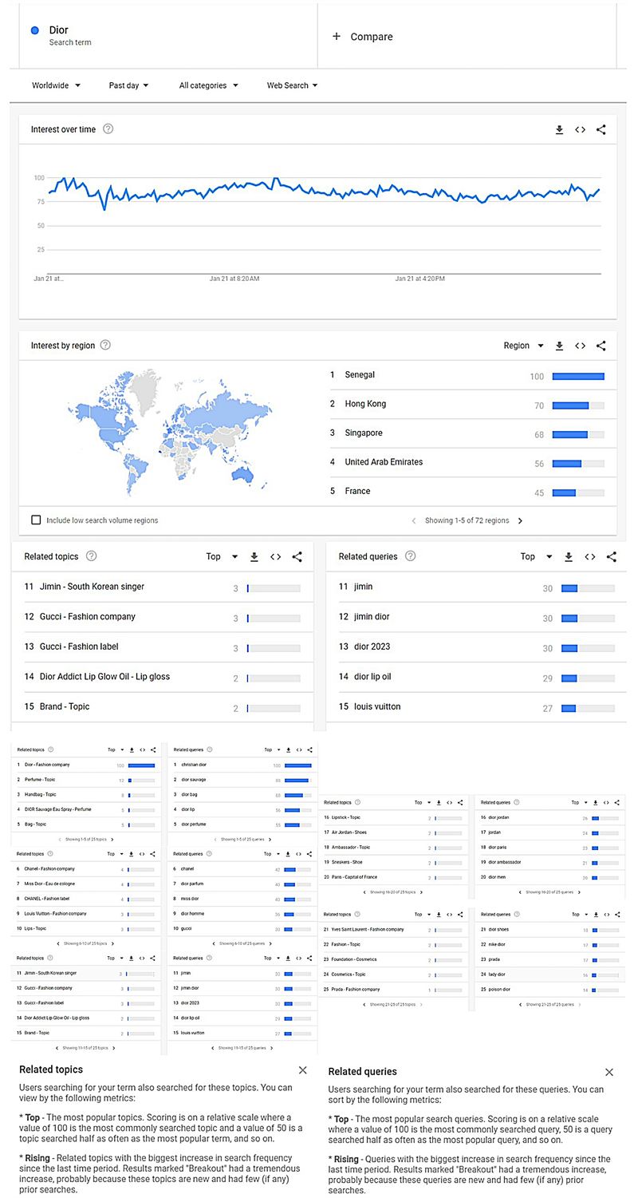Share the large Related topics card
This screenshot has width=638, height=1198.
[297, 557]
